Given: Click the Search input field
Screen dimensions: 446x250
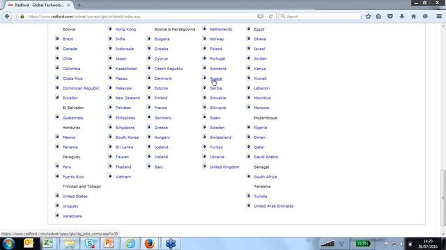Looking at the screenshot, I should tap(320, 17).
